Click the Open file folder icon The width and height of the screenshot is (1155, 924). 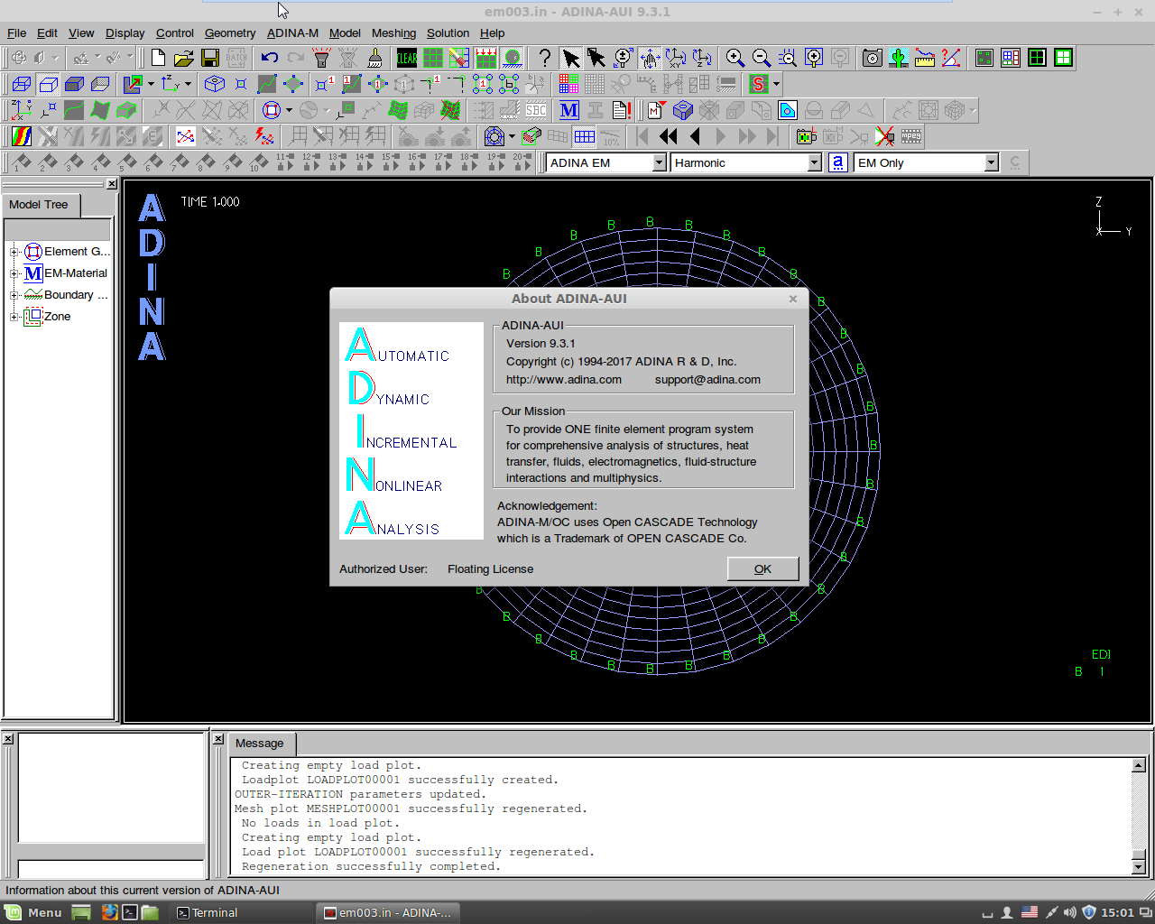click(184, 58)
